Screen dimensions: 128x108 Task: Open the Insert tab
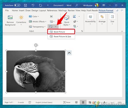(x=22, y=11)
